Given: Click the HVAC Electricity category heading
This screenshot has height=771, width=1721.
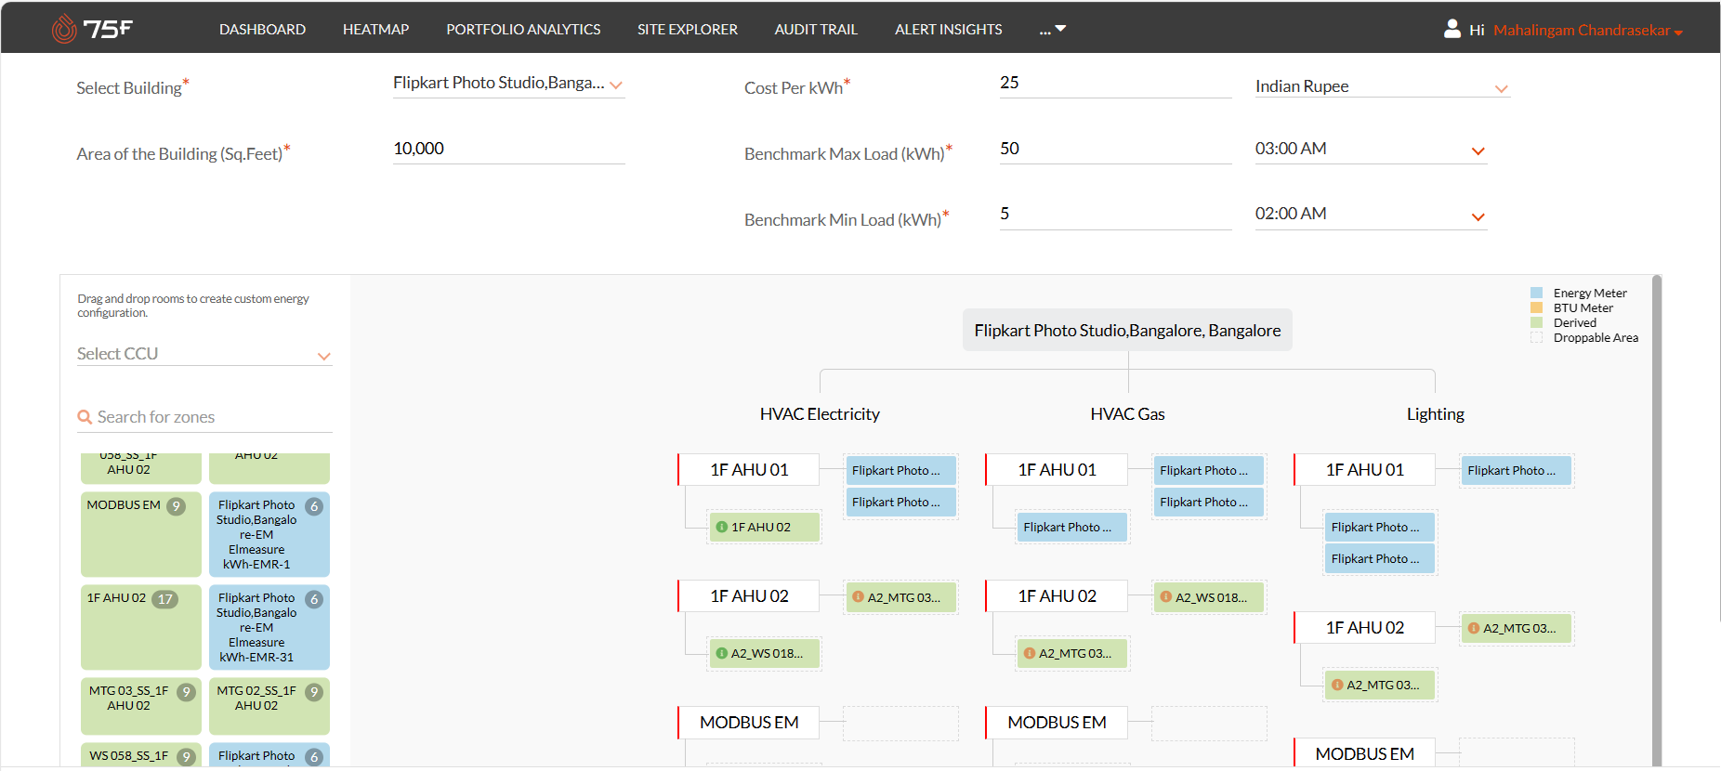Looking at the screenshot, I should coord(820,414).
